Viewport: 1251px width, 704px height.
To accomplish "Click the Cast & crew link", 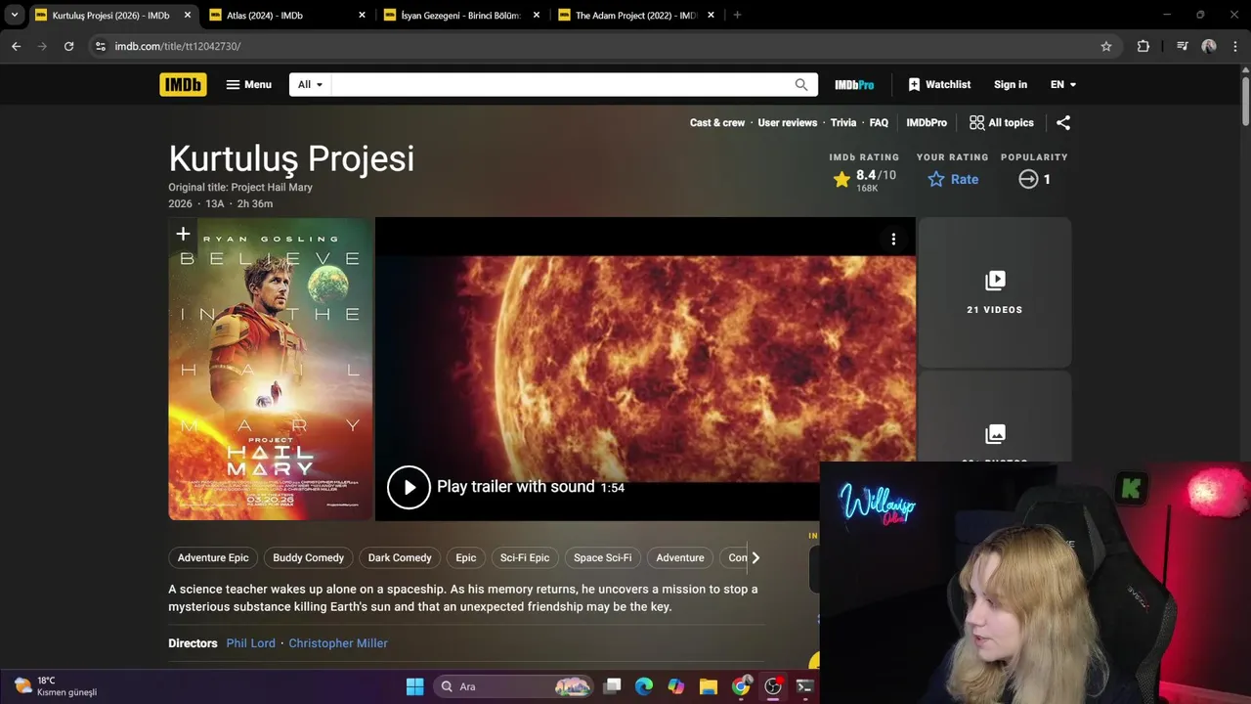I will point(717,122).
